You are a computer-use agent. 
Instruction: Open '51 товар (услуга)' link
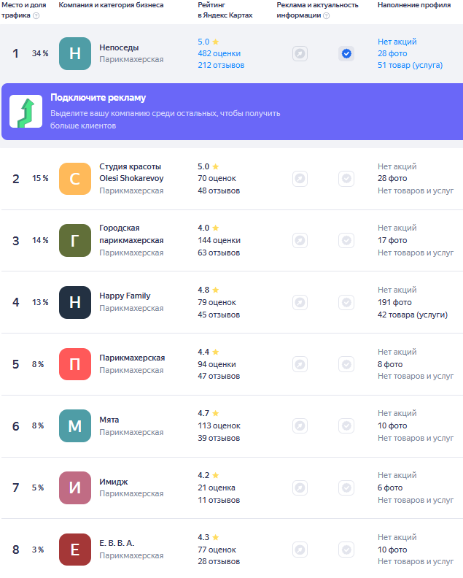(410, 65)
